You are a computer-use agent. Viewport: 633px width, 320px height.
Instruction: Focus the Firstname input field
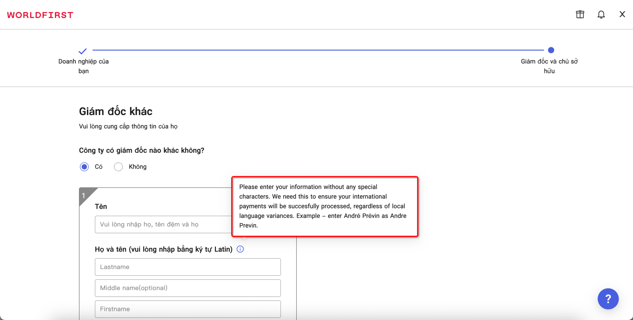coord(188,309)
